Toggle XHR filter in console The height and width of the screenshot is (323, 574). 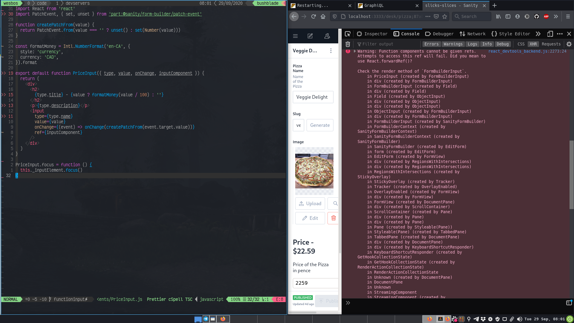pyautogui.click(x=533, y=44)
